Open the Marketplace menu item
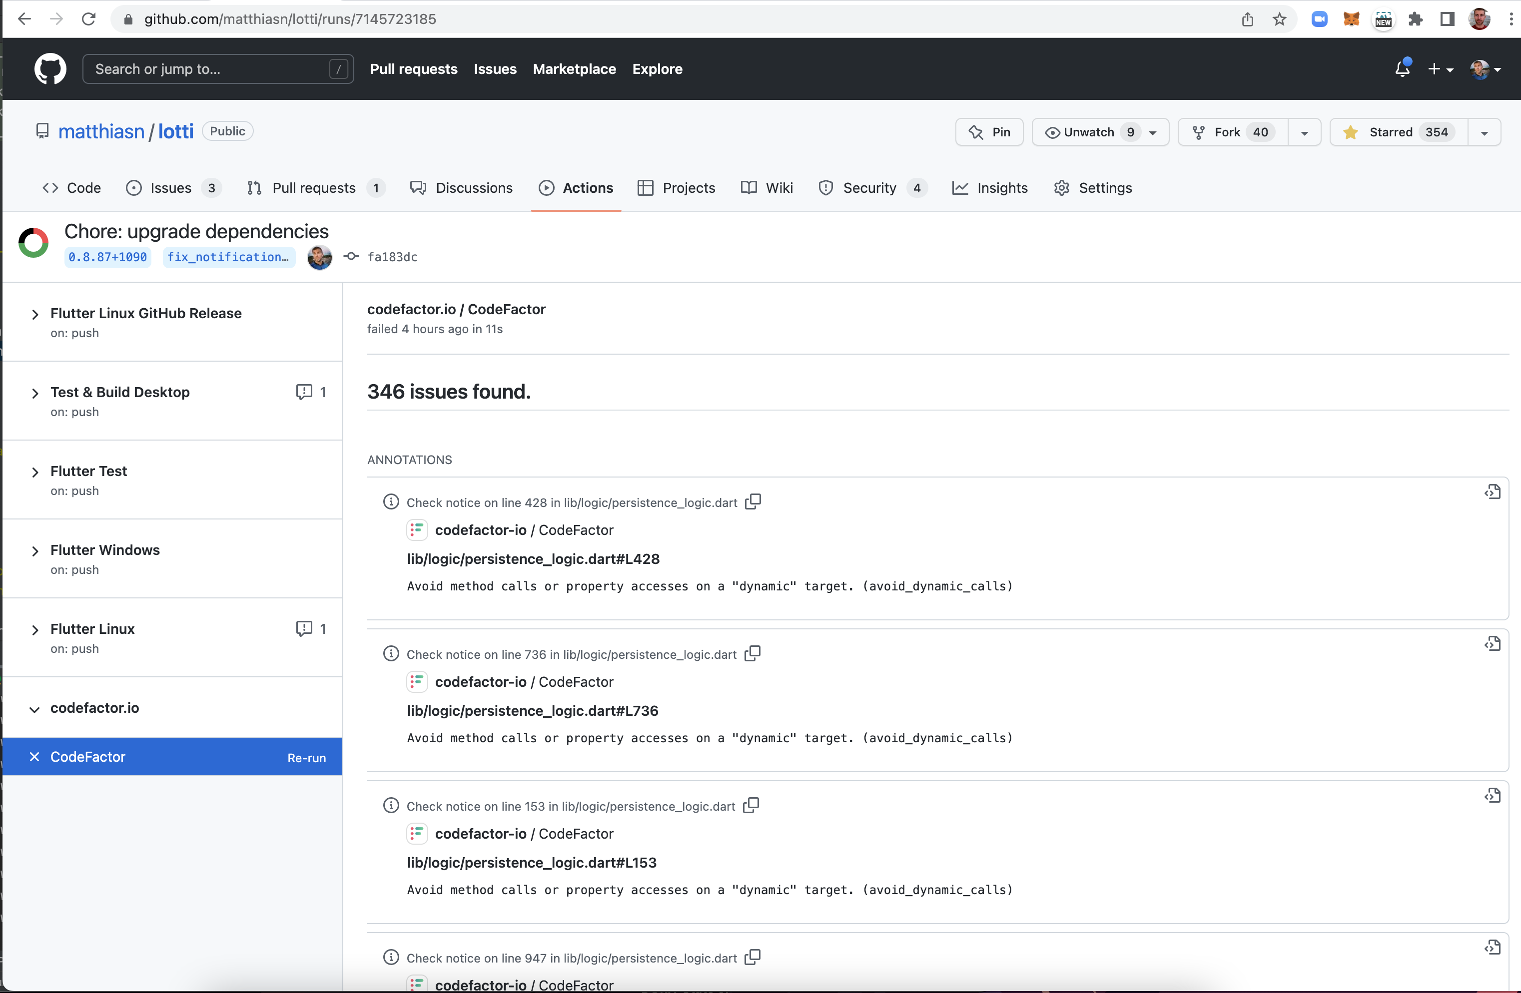 click(x=573, y=69)
